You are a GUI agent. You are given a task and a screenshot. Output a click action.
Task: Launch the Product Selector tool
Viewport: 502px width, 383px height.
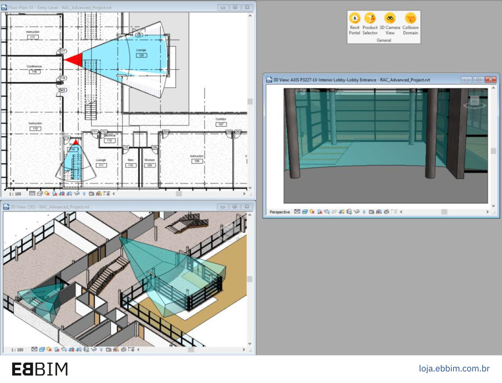point(370,24)
